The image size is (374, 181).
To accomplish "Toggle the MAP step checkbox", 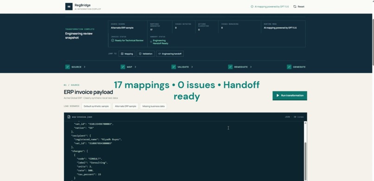I will [123, 67].
